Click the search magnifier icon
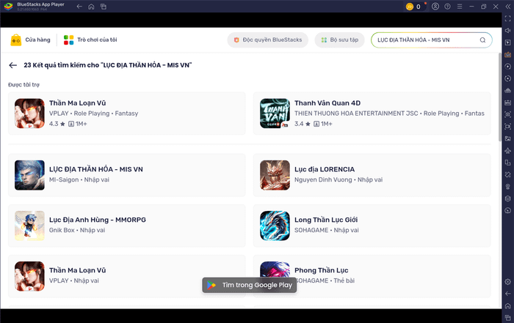514x323 pixels. pyautogui.click(x=482, y=40)
